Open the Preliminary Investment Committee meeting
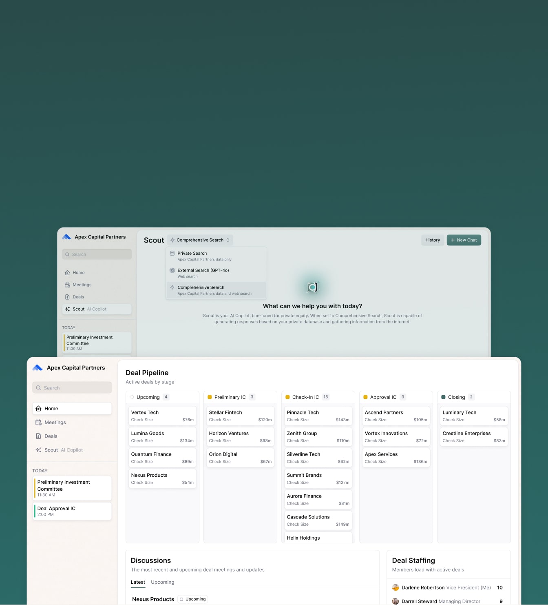Image resolution: width=548 pixels, height=605 pixels. click(x=72, y=488)
